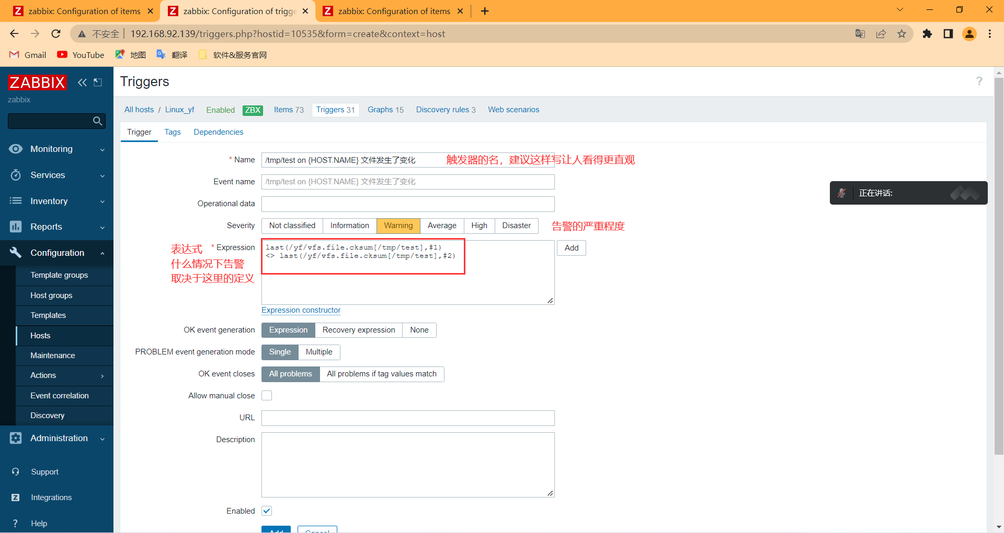This screenshot has width=1004, height=533.
Task: Open the browser tab search dropdown
Action: click(x=900, y=10)
